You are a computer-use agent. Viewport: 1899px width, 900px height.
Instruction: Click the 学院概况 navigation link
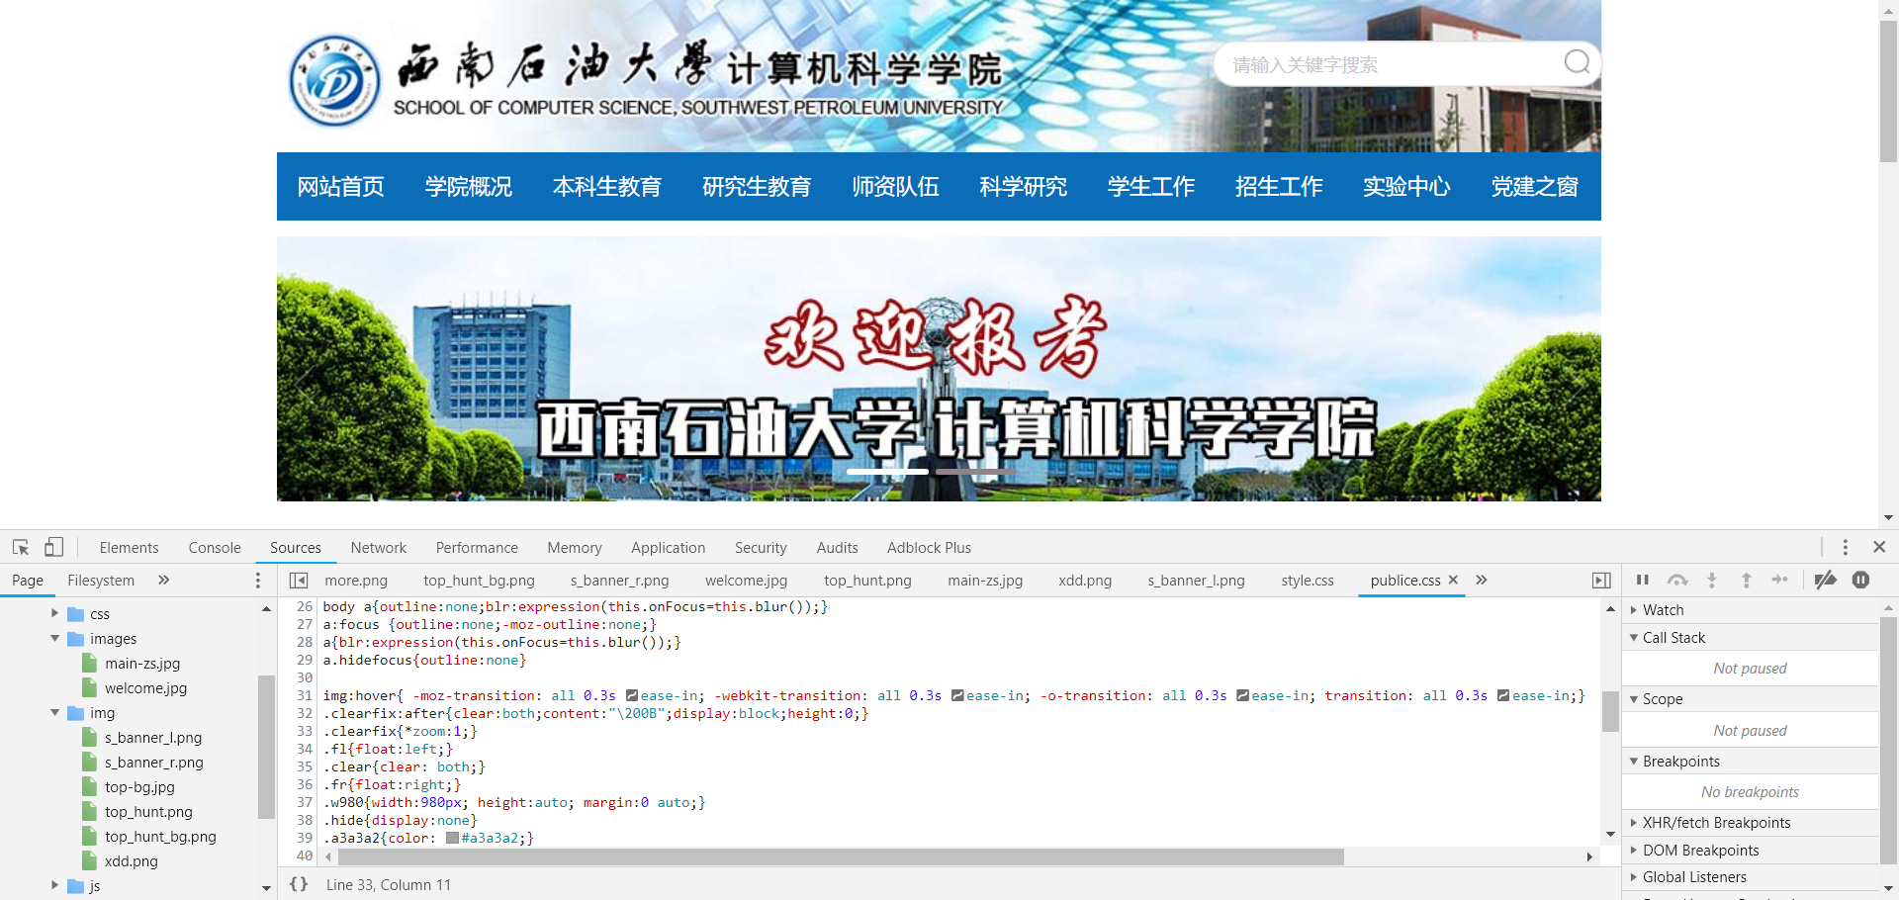click(469, 187)
